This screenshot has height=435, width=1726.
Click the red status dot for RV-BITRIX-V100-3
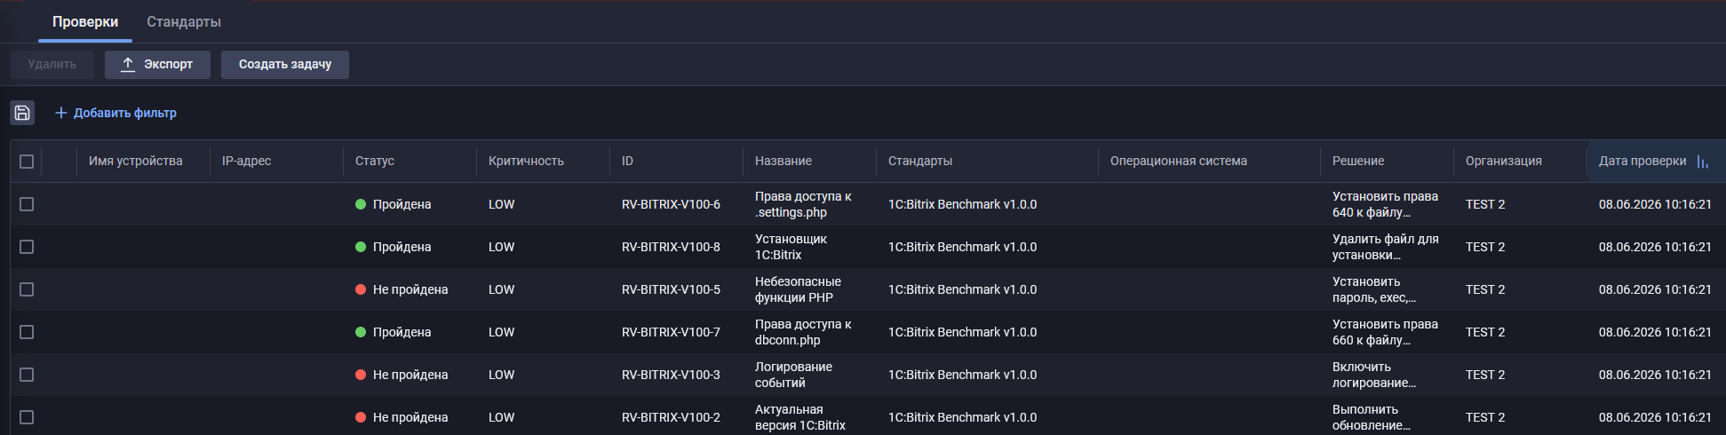[361, 375]
